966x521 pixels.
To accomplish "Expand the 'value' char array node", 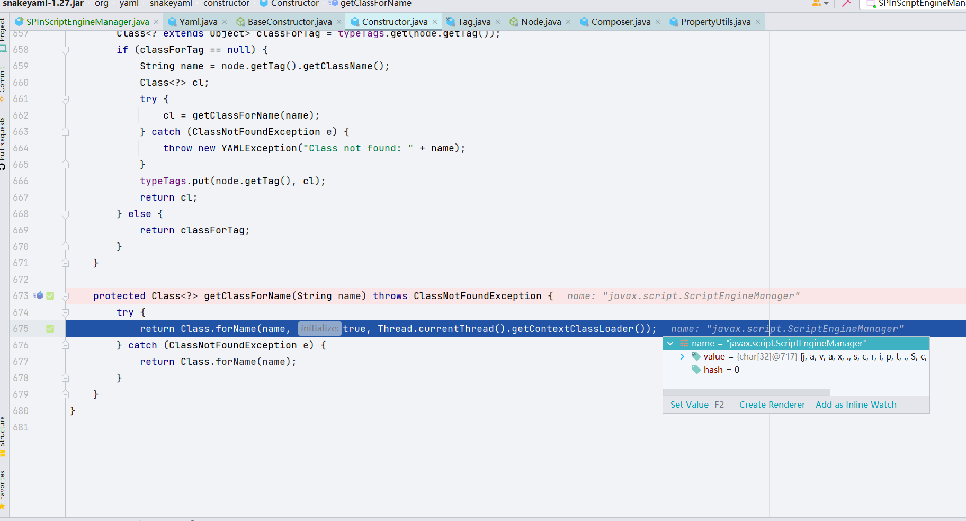I will (x=682, y=357).
